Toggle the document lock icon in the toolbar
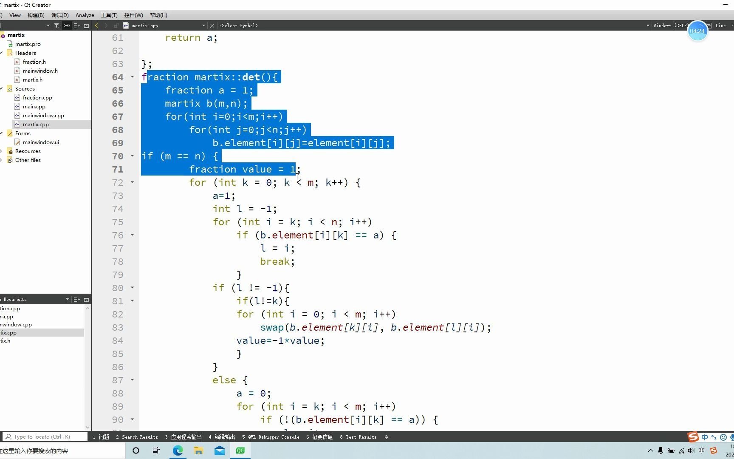 click(x=116, y=25)
